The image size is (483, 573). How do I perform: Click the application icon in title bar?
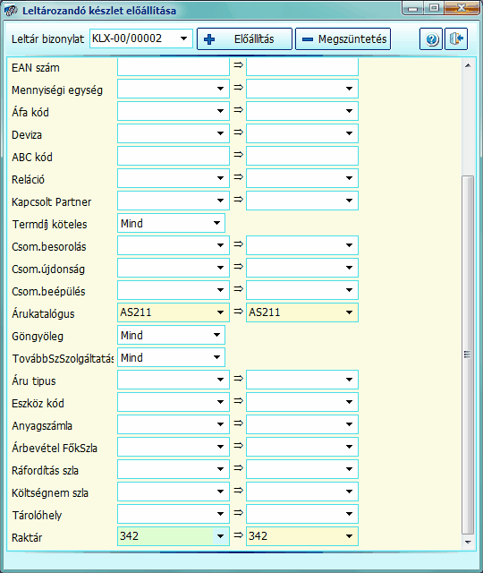[11, 10]
